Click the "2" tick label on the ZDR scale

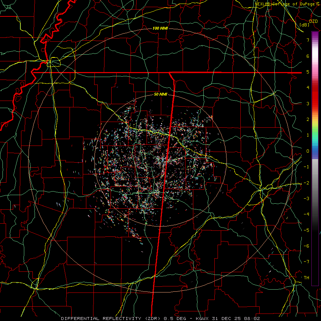[308, 119]
